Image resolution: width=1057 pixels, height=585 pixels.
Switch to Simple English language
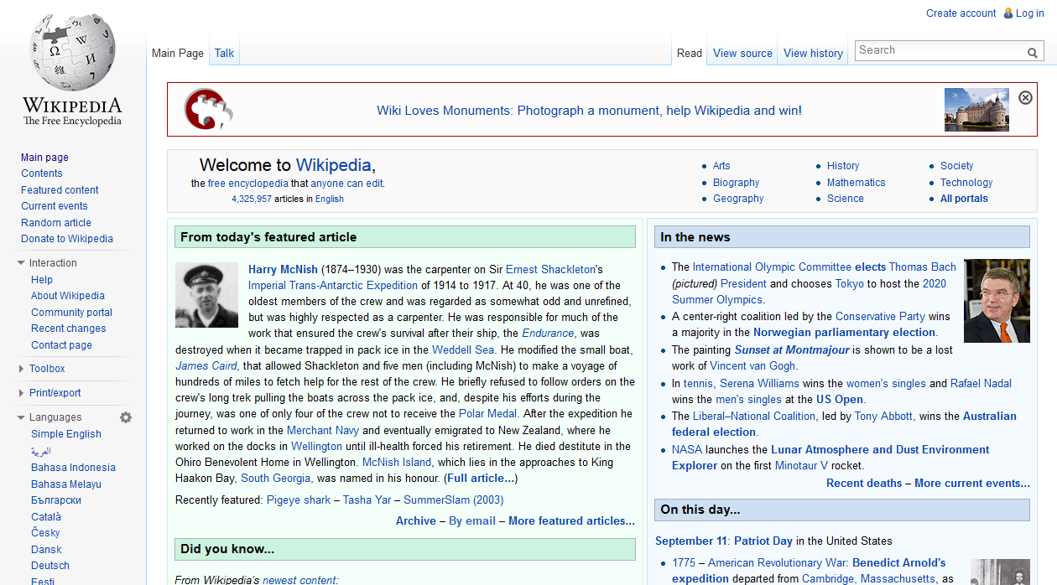coord(66,434)
